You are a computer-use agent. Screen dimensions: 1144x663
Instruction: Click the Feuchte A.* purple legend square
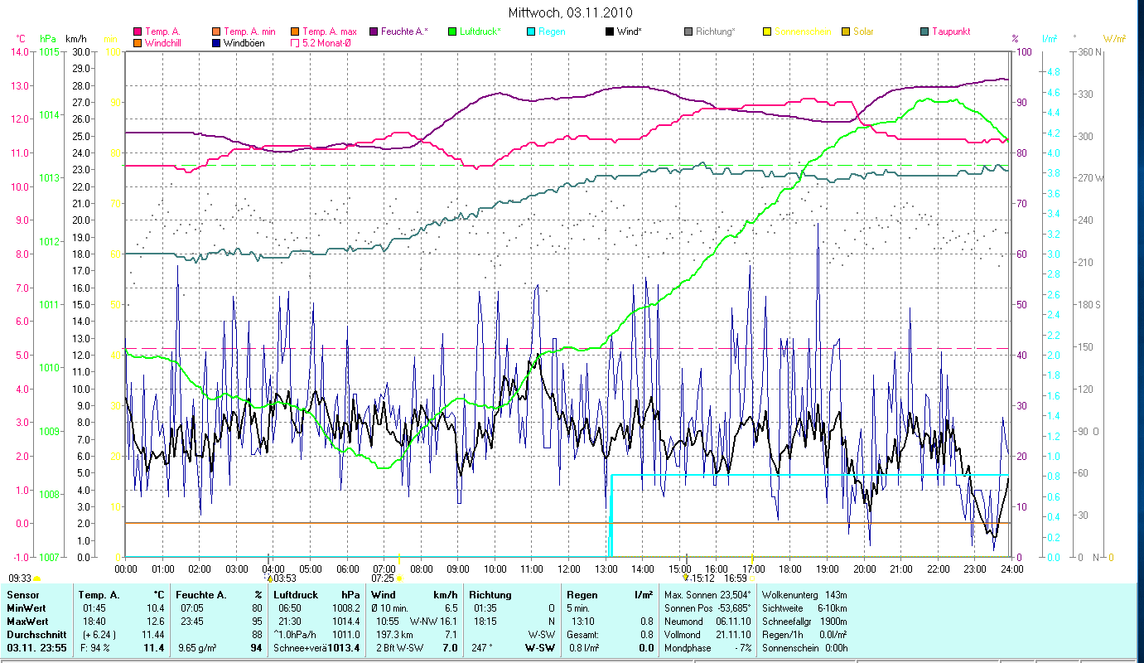click(x=374, y=31)
